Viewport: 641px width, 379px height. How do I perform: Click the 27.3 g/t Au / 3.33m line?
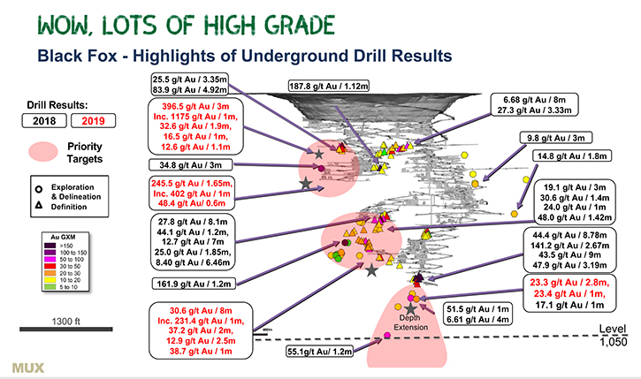534,110
